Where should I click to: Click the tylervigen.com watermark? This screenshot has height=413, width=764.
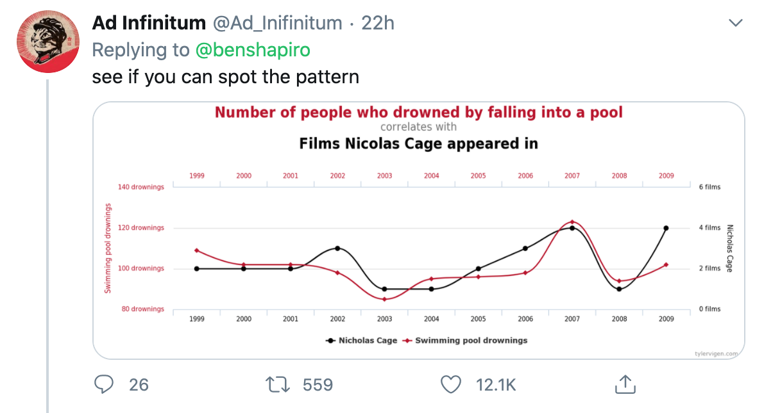tap(717, 353)
